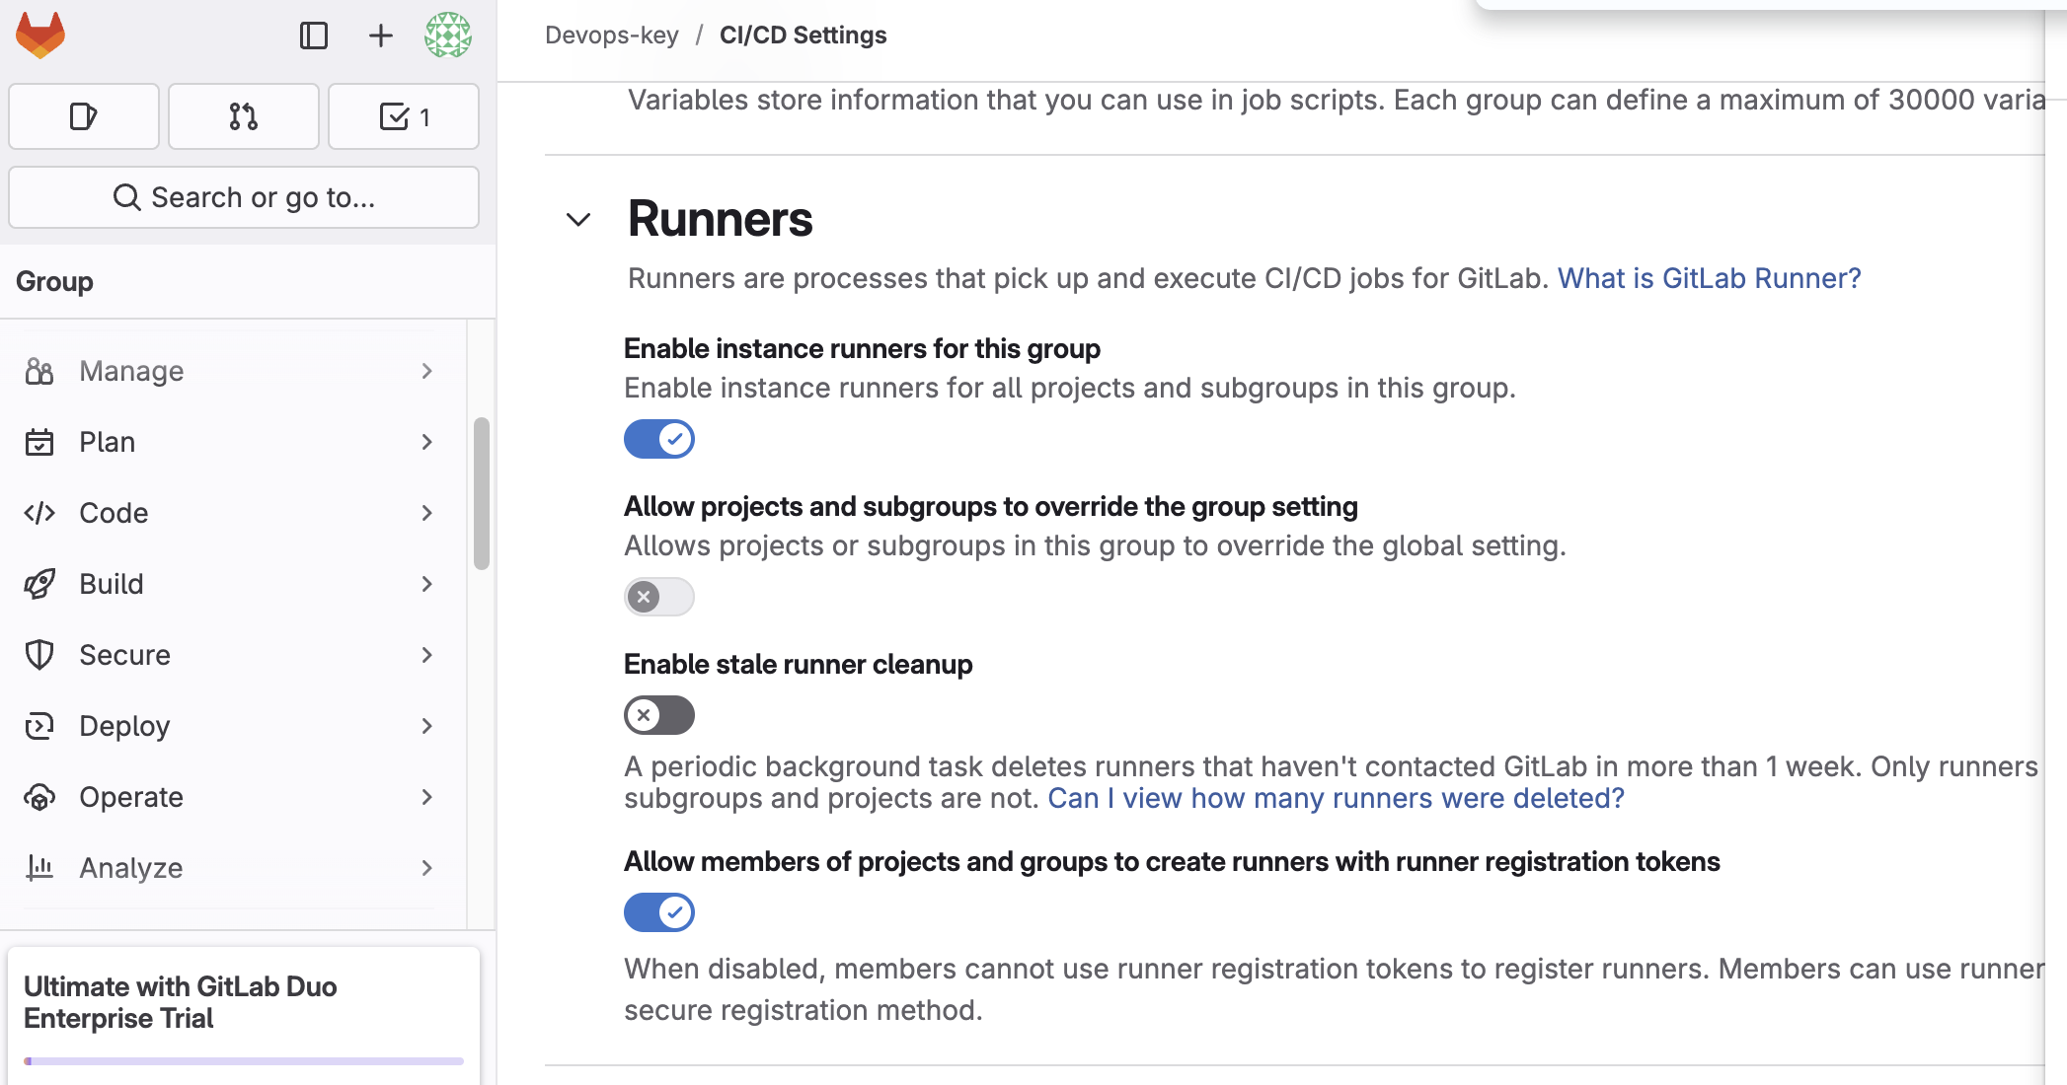Click the plus create-new icon
Screen dimensions: 2067x1085
(380, 36)
